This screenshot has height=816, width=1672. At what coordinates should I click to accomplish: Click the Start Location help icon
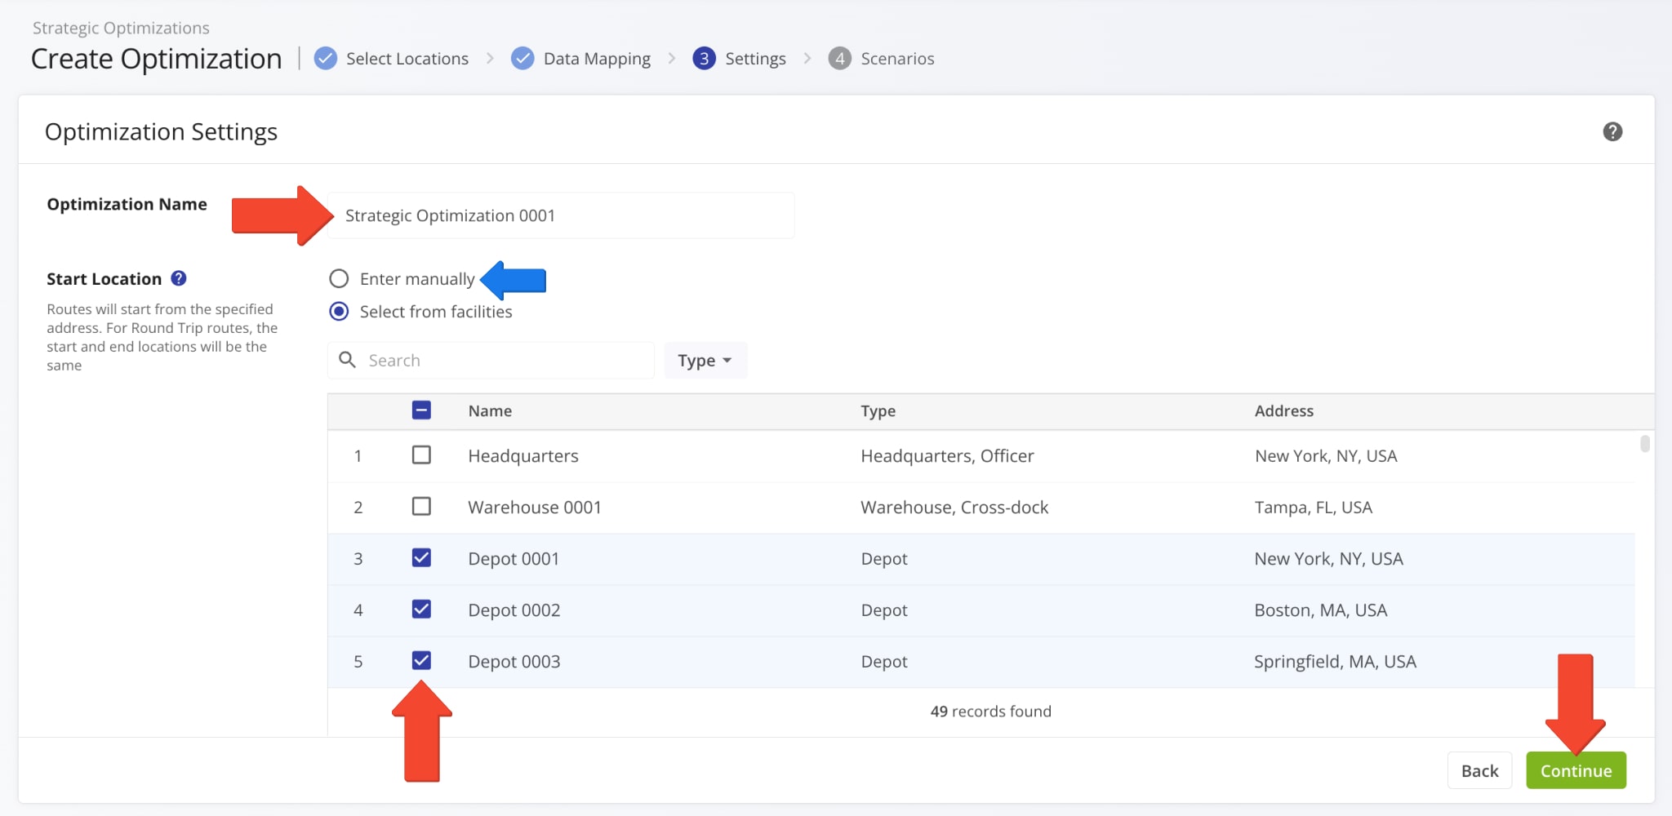pyautogui.click(x=179, y=278)
